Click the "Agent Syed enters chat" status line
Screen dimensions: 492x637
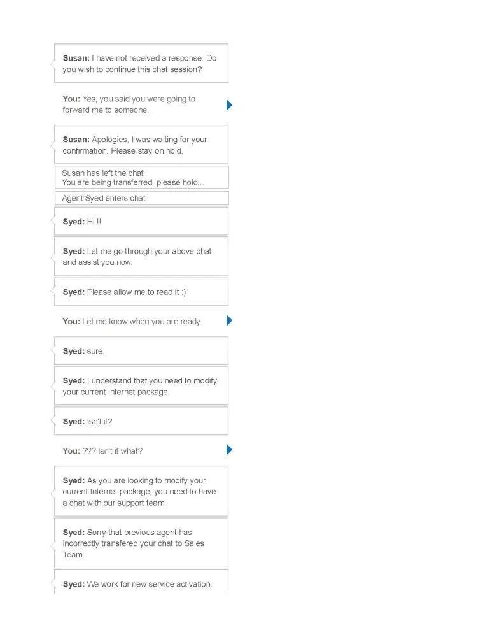(x=104, y=198)
